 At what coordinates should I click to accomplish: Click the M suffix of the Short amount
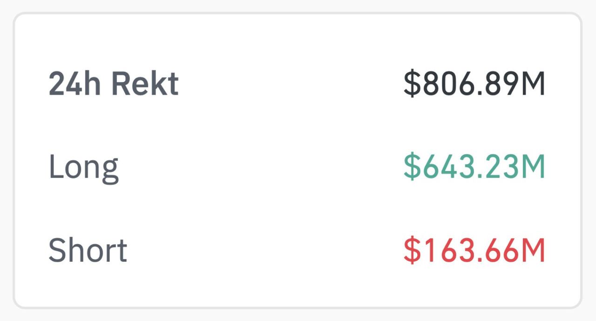click(x=533, y=250)
